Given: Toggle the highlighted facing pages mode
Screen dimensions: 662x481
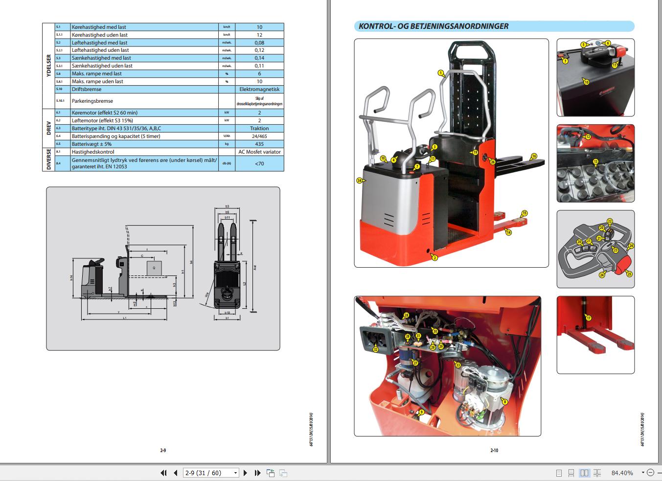Looking at the screenshot, I should coord(584,473).
